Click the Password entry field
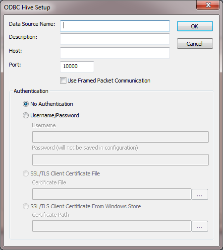Viewport: 223px width, 250px height. click(x=120, y=160)
